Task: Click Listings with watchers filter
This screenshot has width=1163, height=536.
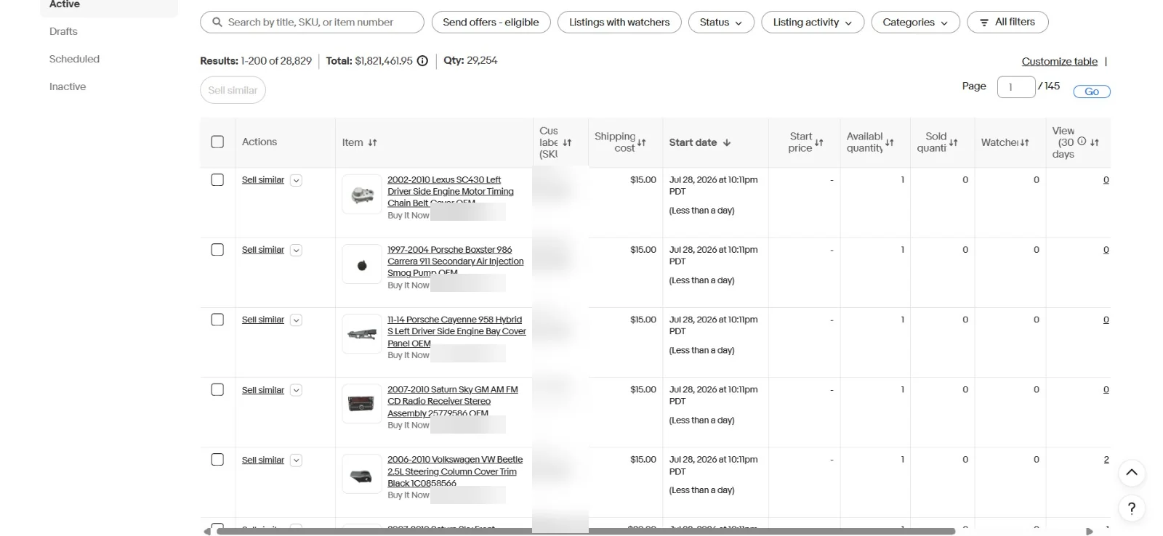Action: pyautogui.click(x=619, y=23)
